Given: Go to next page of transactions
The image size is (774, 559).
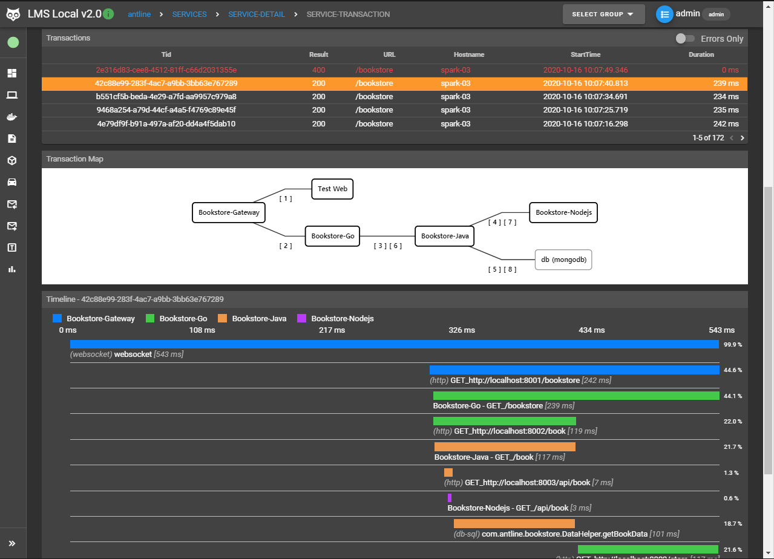Looking at the screenshot, I should tap(743, 138).
